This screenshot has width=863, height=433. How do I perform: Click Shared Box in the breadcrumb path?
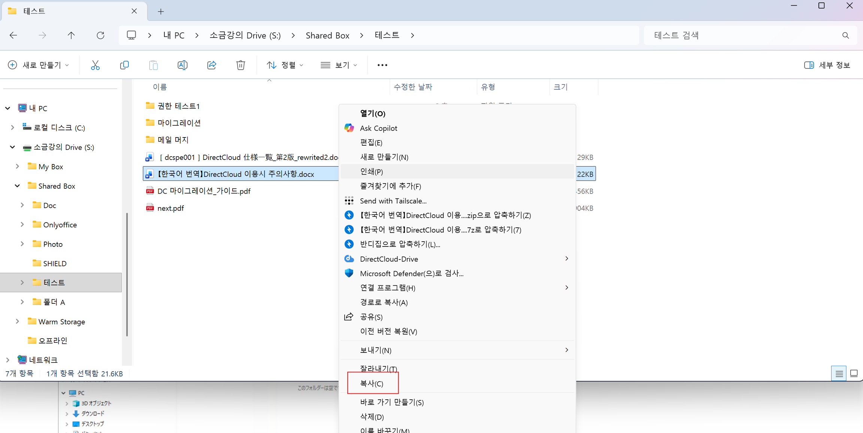tap(327, 35)
